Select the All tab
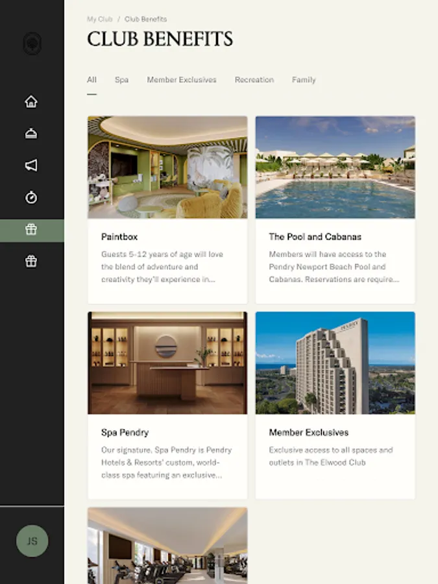The height and width of the screenshot is (584, 438). click(x=91, y=80)
